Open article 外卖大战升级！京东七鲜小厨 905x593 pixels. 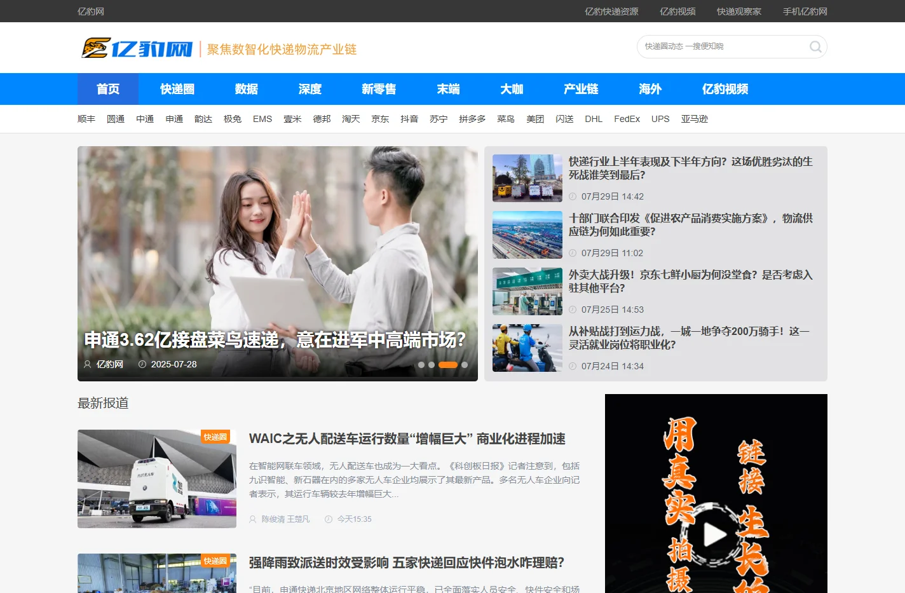pyautogui.click(x=691, y=282)
